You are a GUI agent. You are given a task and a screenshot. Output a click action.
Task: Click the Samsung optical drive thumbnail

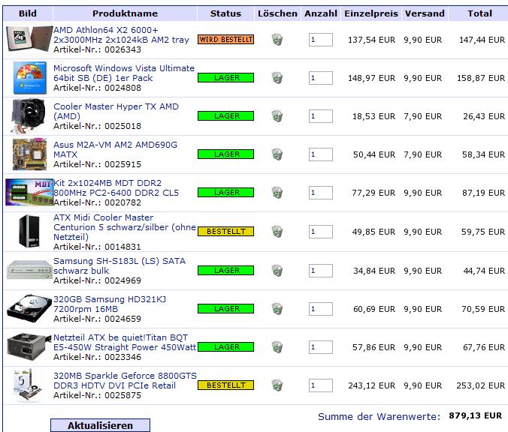29,269
